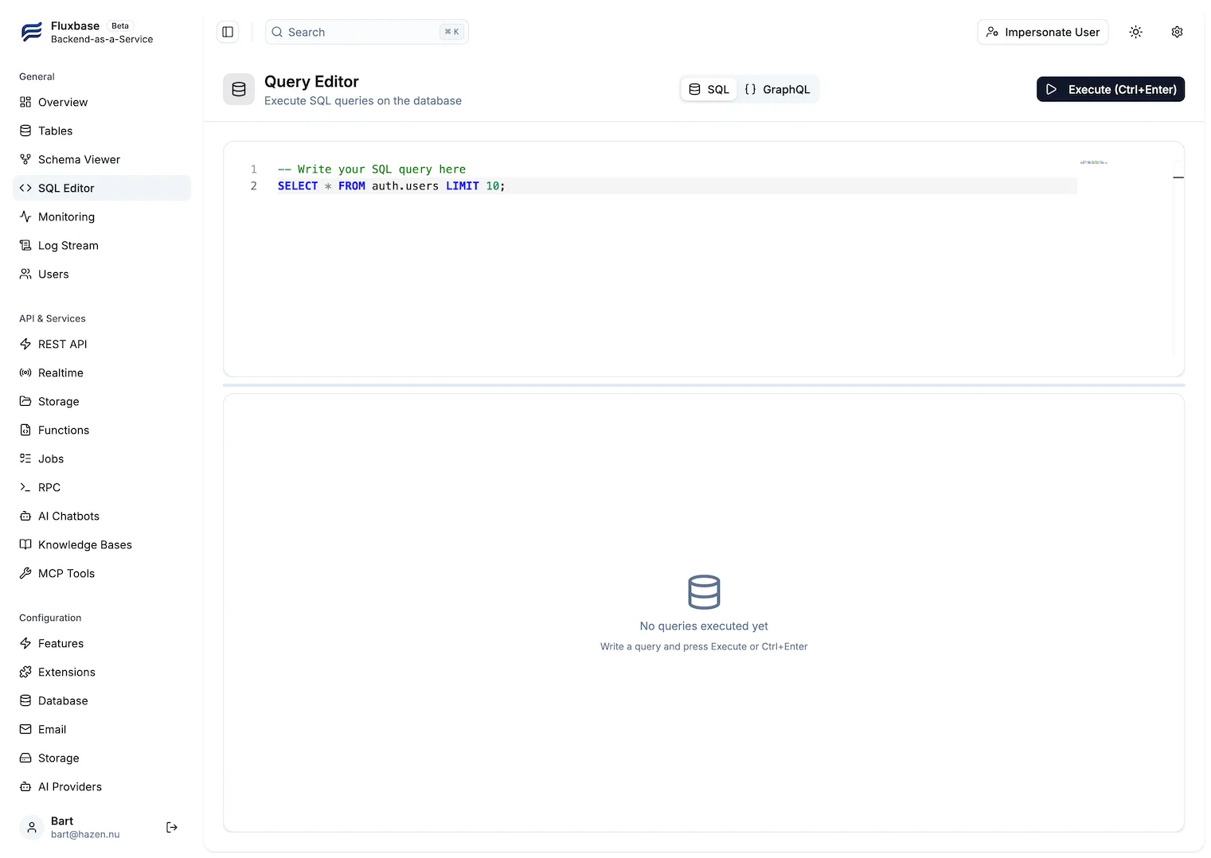Open the SQL Editor navigation entry
The height and width of the screenshot is (858, 1211).
tap(66, 188)
